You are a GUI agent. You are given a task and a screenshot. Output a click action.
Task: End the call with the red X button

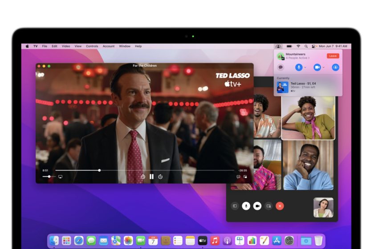tap(280, 206)
